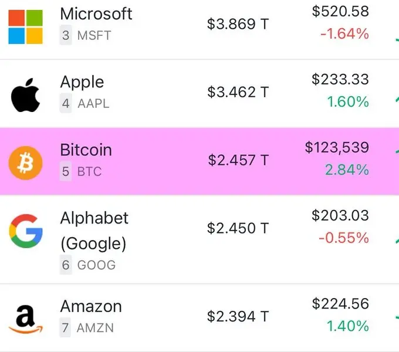Open the Bitcoin asset name link
Image resolution: width=399 pixels, height=352 pixels.
click(86, 150)
